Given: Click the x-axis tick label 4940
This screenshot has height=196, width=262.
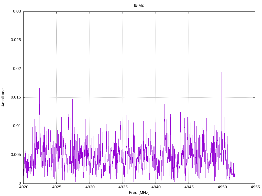Looking at the screenshot, I should point(156,187).
